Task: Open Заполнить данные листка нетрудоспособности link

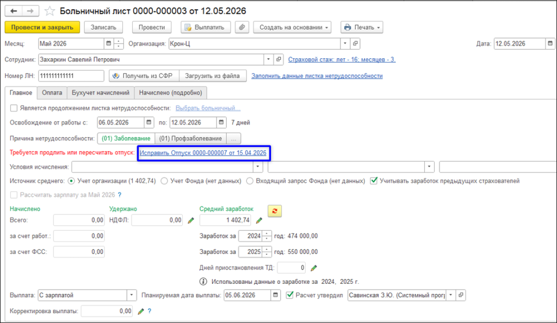Action: click(x=317, y=76)
